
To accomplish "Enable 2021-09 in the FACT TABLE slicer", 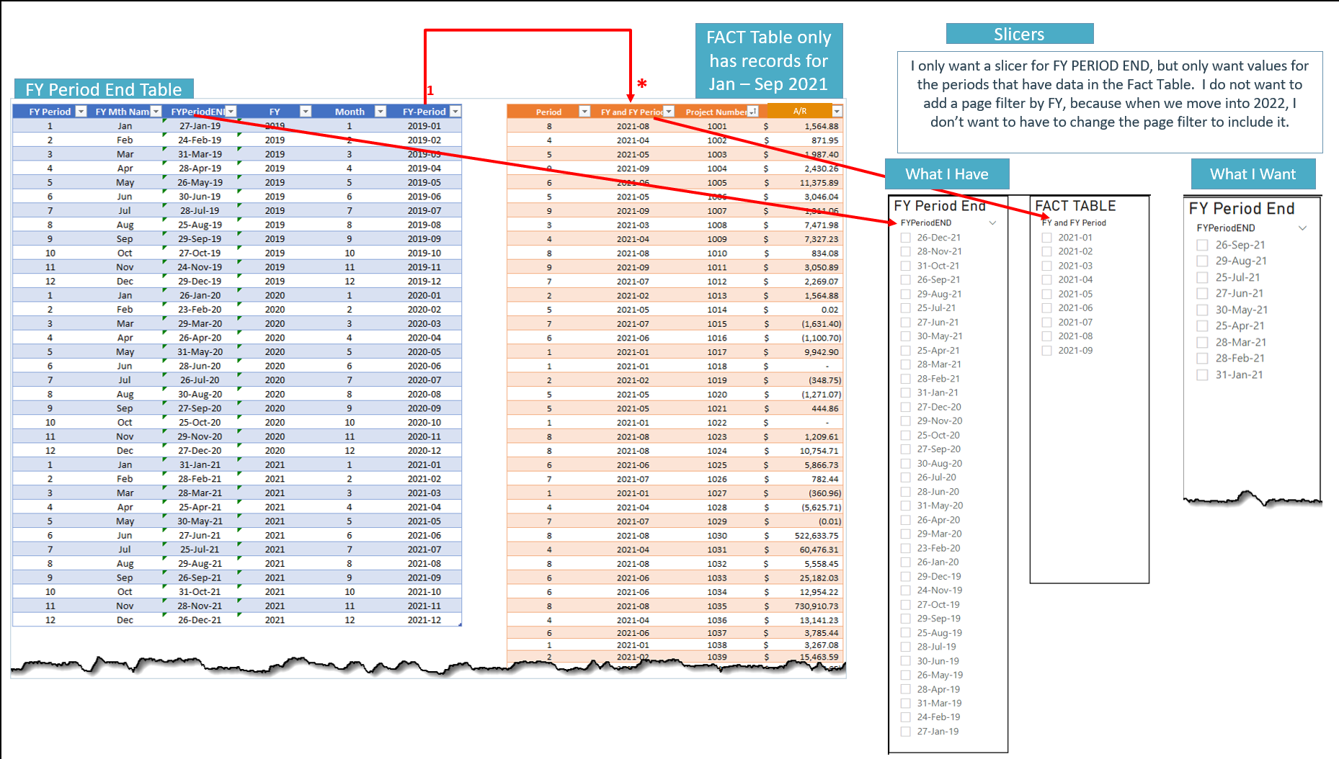I will [x=1046, y=351].
